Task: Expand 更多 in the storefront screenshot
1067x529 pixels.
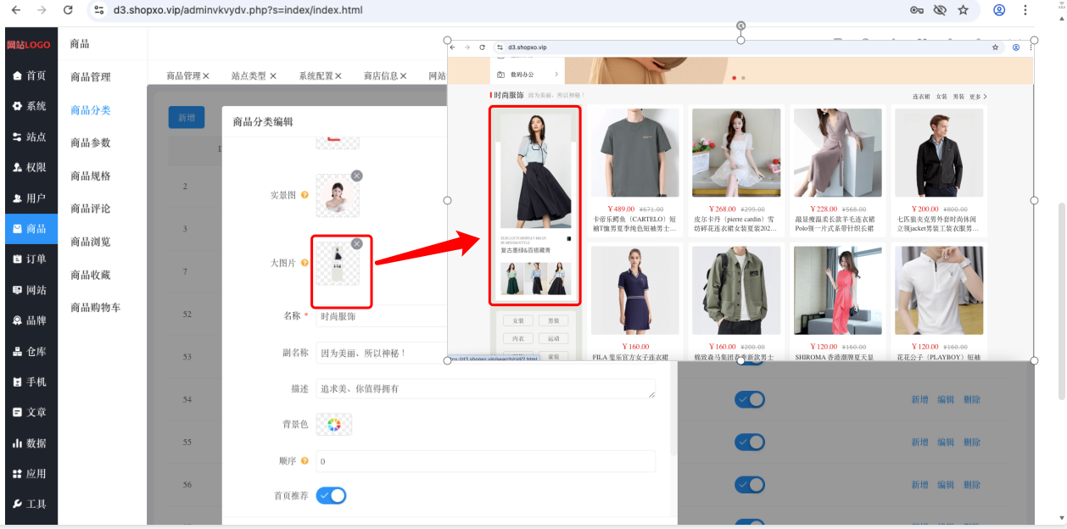Action: 978,97
